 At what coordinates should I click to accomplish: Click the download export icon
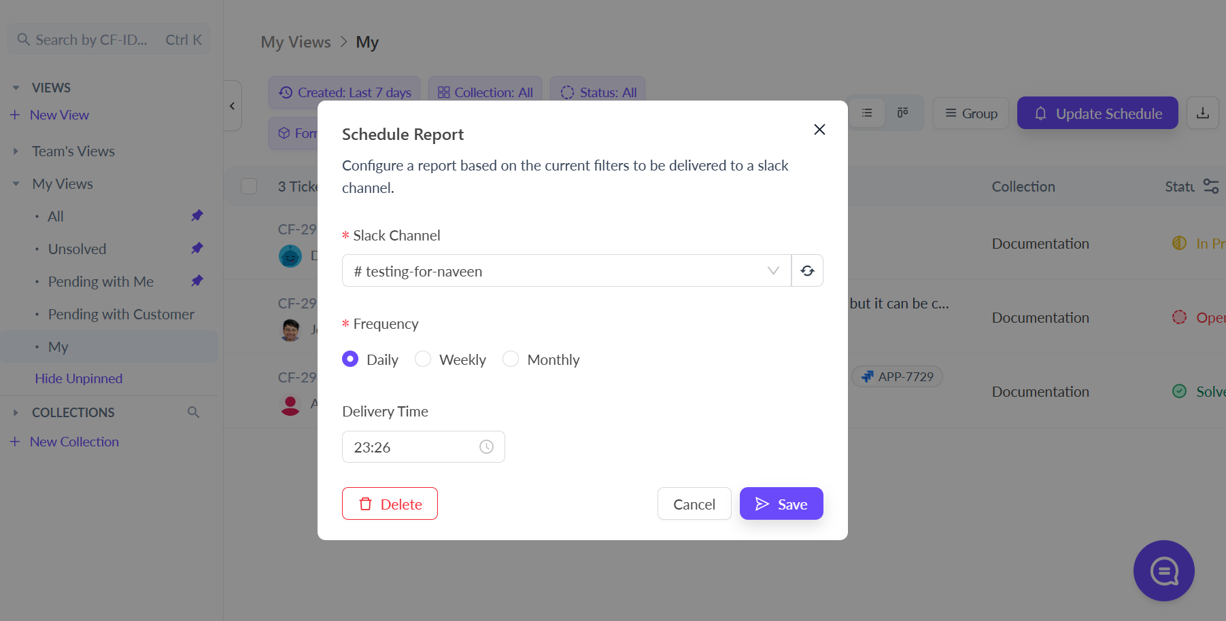[x=1202, y=113]
